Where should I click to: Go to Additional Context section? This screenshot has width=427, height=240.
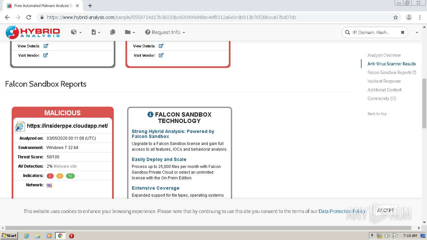384,90
